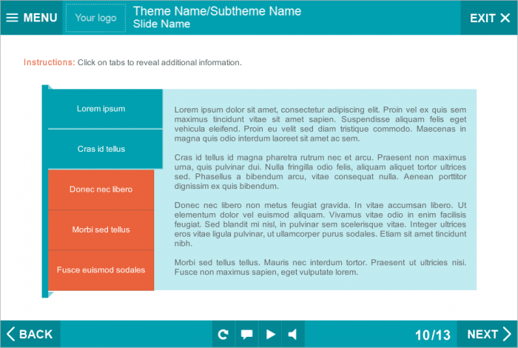Click the play triangle icon

click(x=270, y=334)
